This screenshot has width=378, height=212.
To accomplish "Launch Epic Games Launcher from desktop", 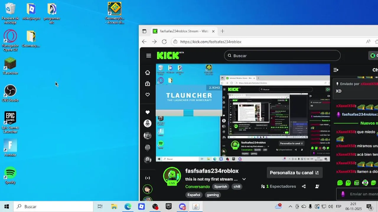I will tap(10, 122).
